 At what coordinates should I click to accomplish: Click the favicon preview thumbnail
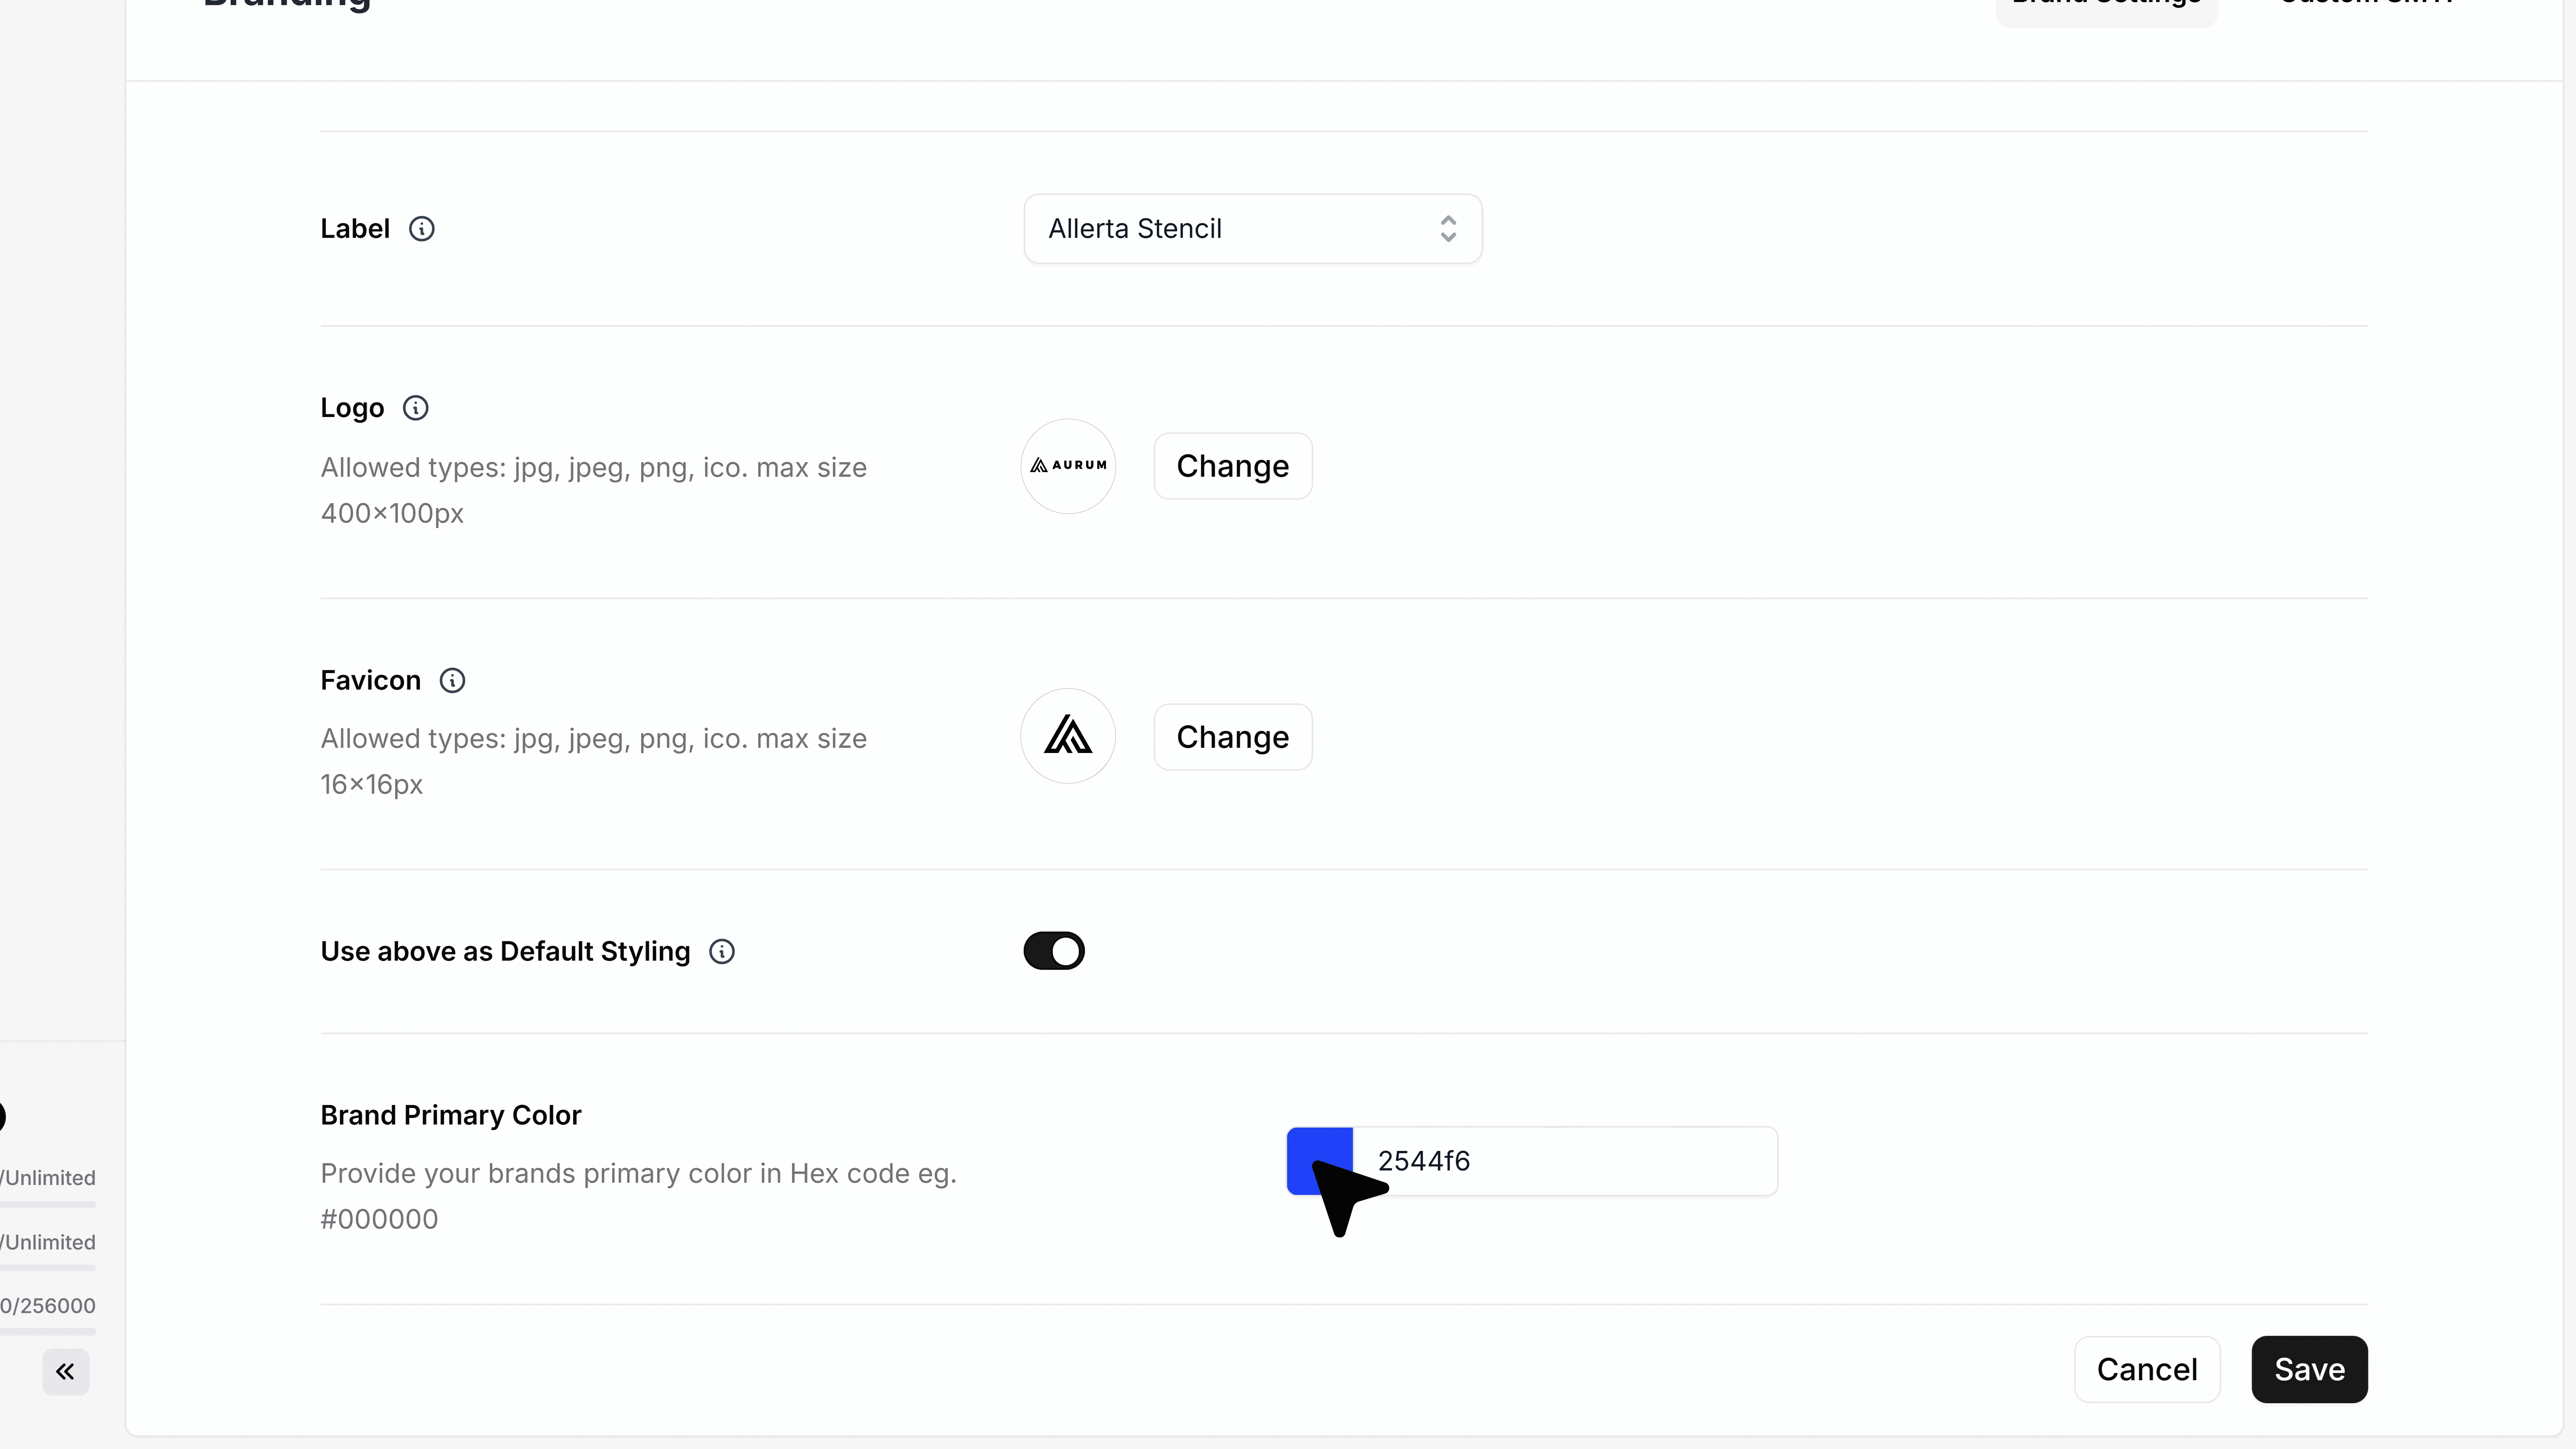[1068, 736]
